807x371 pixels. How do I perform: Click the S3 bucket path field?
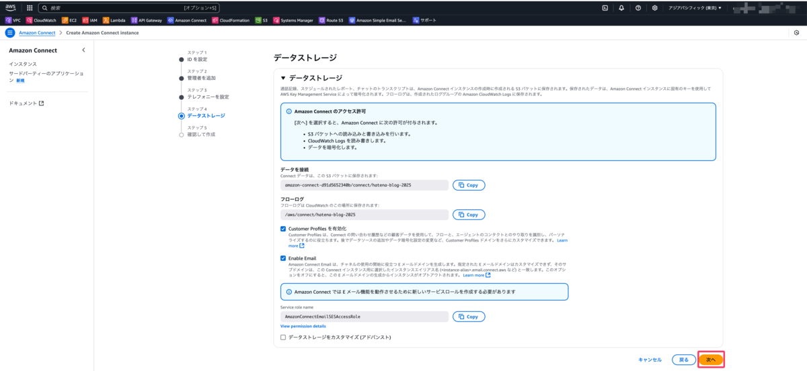[364, 185]
